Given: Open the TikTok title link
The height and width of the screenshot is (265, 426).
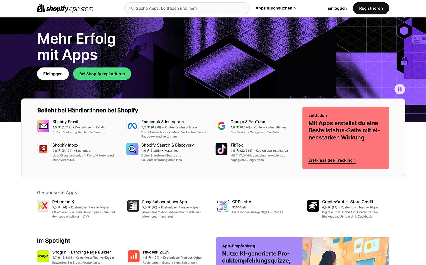Looking at the screenshot, I should 237,145.
